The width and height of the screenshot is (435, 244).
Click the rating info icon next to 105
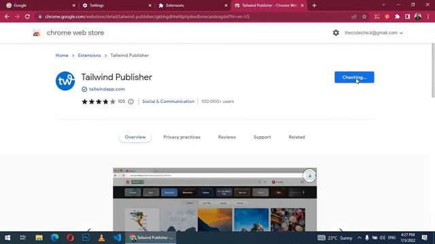click(x=130, y=102)
